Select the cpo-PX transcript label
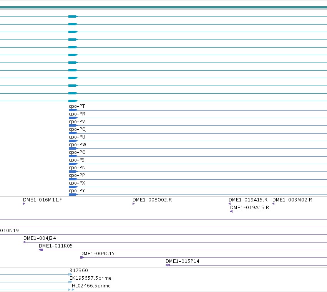The width and height of the screenshot is (327, 292). 77,183
